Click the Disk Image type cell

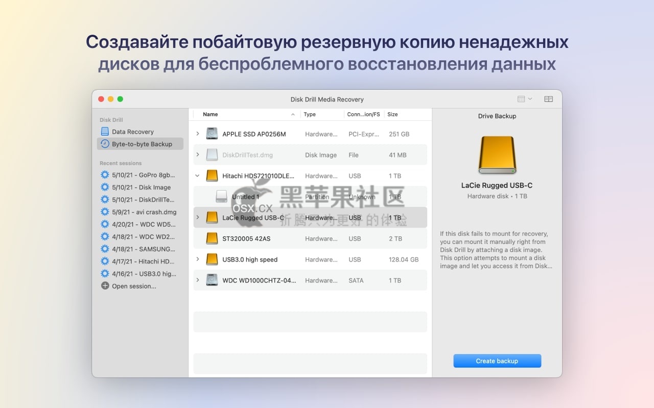tap(321, 155)
